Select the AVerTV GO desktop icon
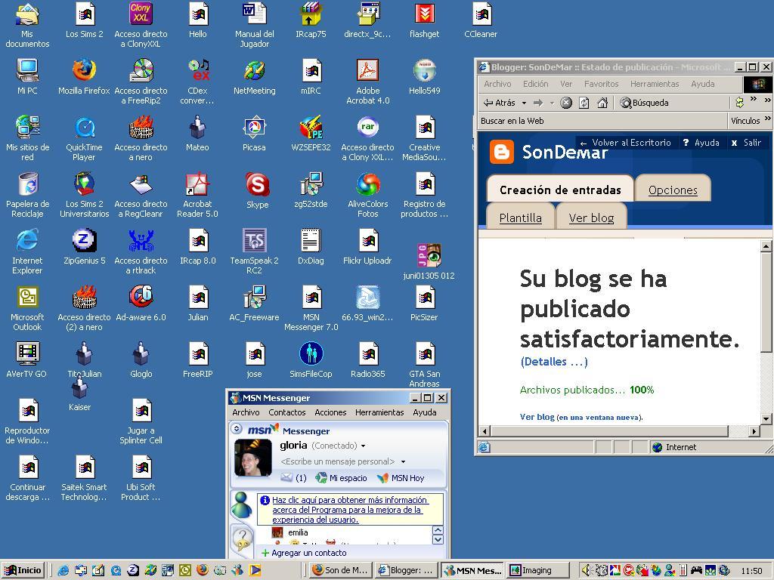This screenshot has width=774, height=580. [27, 360]
